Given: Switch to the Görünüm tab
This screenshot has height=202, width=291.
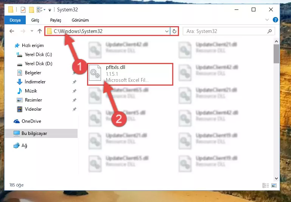Looking at the screenshot, I should 80,20.
